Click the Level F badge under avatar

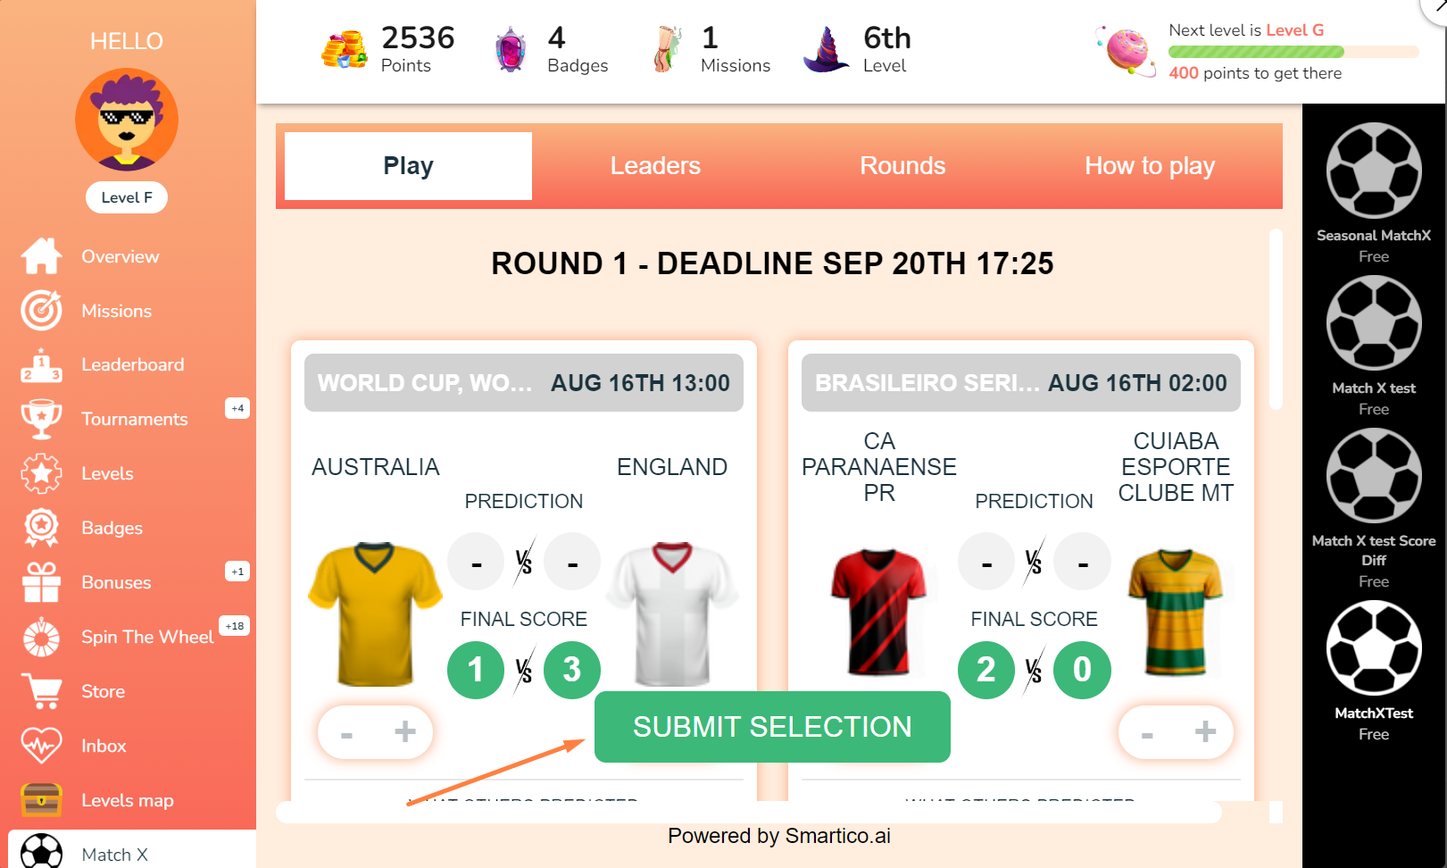pos(127,197)
